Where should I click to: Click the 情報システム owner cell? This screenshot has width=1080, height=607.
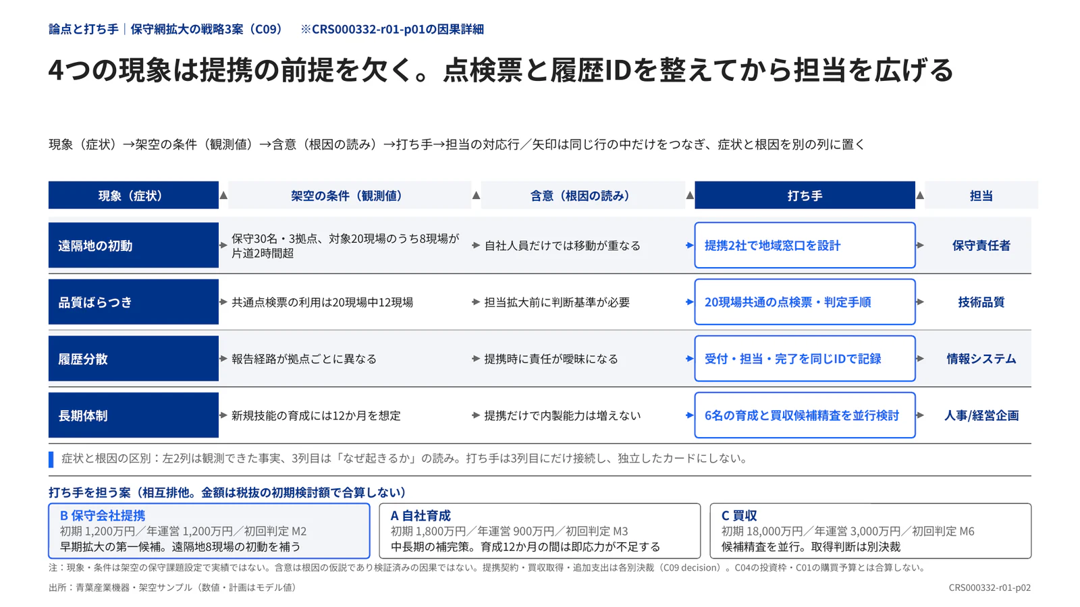[x=981, y=359]
